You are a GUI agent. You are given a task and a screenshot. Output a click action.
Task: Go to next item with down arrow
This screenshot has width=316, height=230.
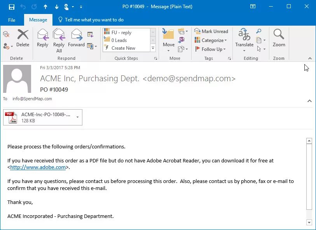[x=57, y=7]
